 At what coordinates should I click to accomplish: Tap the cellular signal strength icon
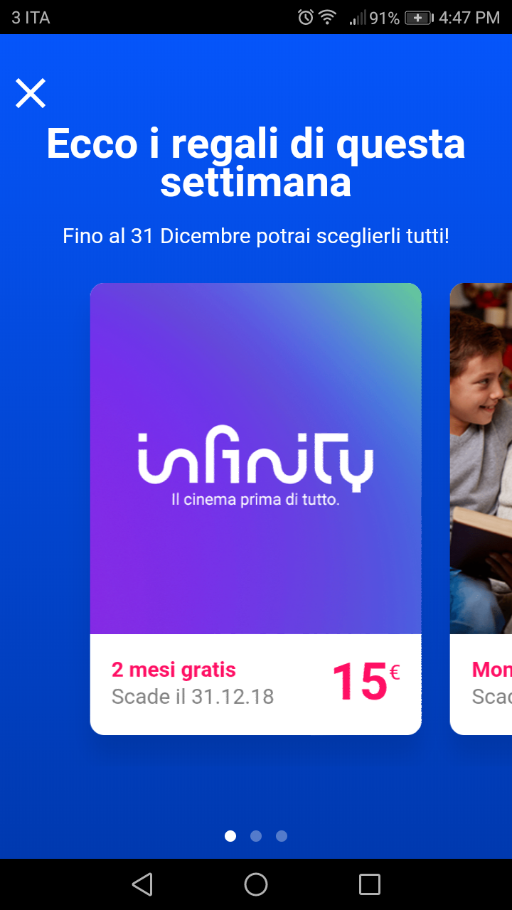358,18
